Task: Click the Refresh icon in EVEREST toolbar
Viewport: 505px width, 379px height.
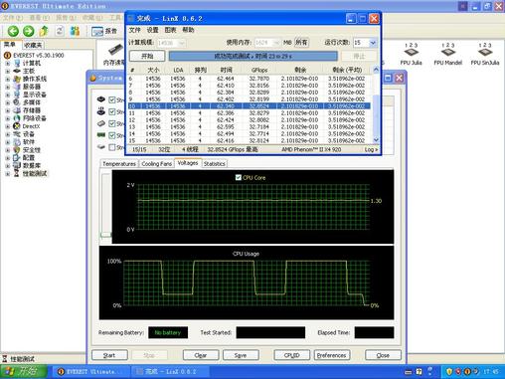Action: 60,31
